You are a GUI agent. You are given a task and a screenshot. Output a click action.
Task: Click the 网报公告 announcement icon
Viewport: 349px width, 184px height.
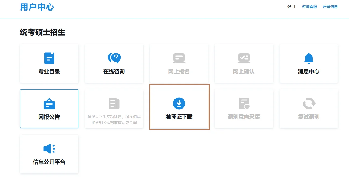49,103
